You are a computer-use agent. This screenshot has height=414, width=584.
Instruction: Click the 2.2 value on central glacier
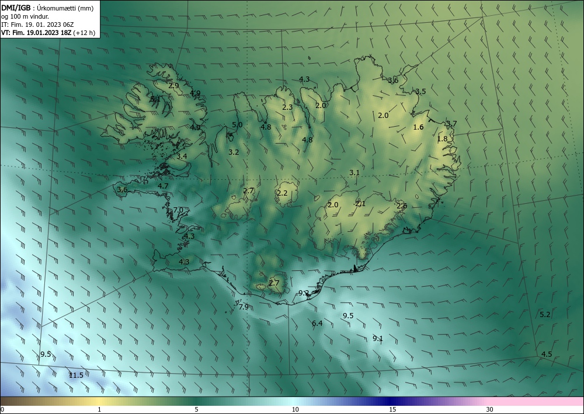[x=282, y=193]
